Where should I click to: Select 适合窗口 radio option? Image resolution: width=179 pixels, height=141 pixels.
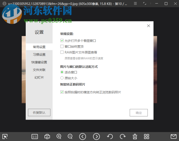[x=62, y=72]
